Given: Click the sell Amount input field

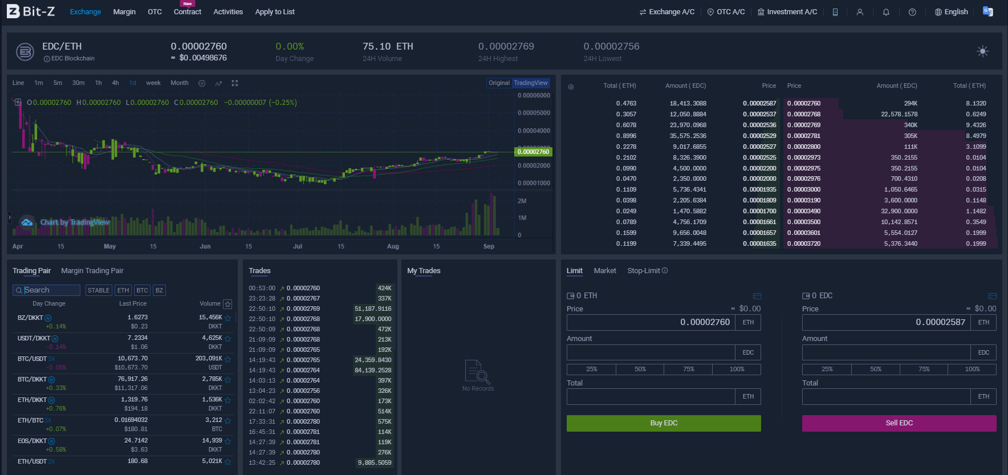Looking at the screenshot, I should 887,352.
